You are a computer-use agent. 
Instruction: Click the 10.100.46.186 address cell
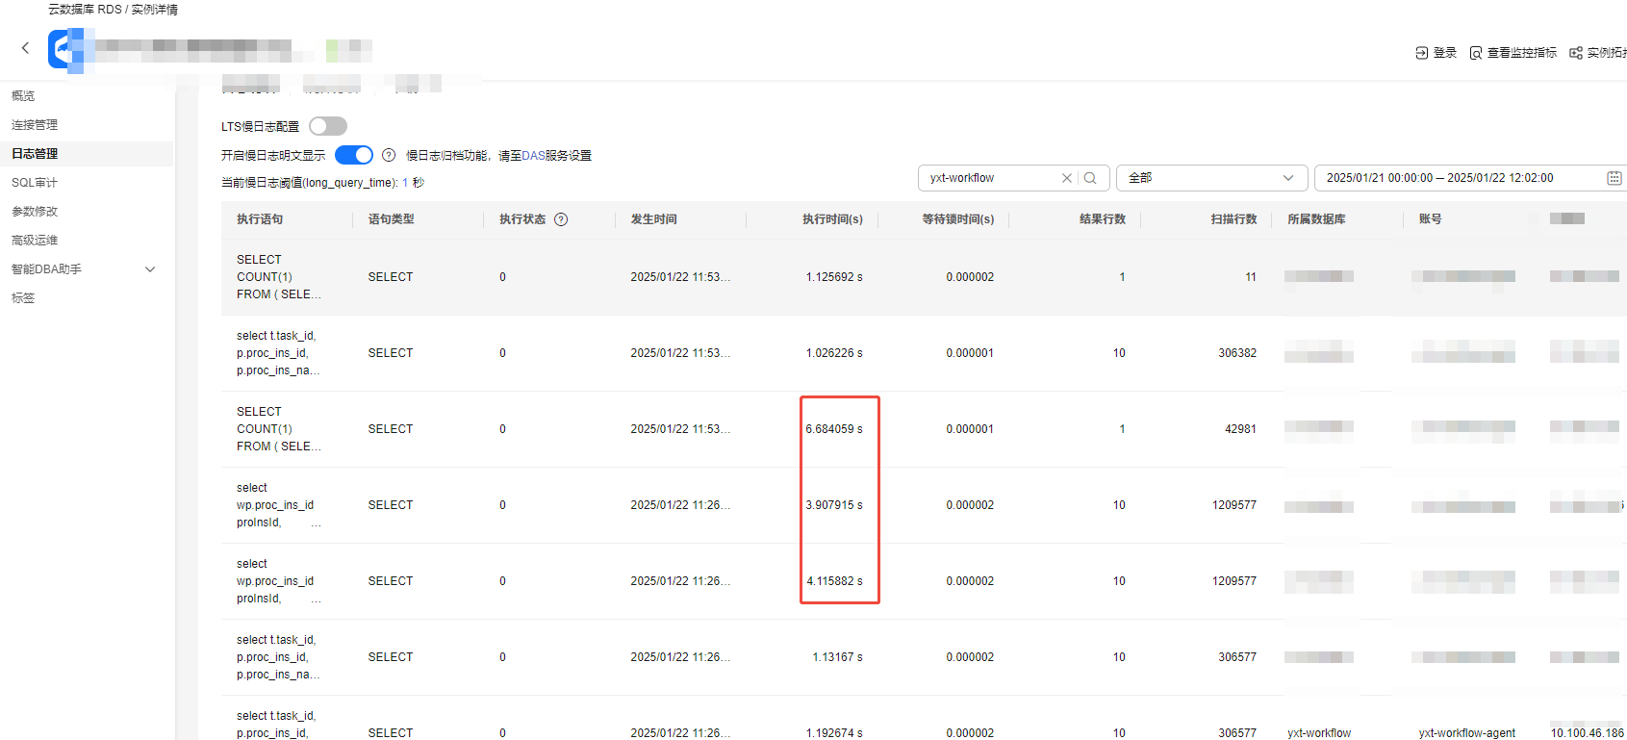pyautogui.click(x=1587, y=733)
